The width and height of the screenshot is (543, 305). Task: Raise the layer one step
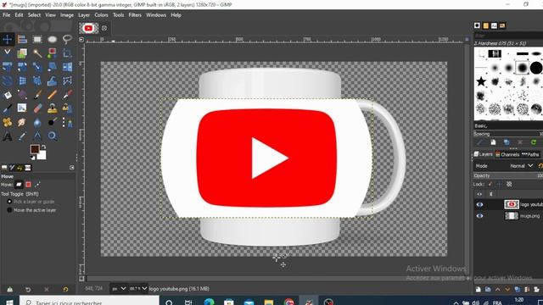(x=498, y=290)
